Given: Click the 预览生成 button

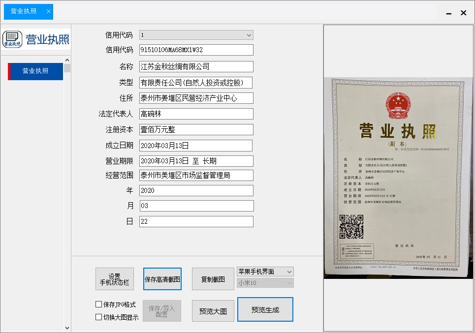Looking at the screenshot, I should tap(265, 309).
